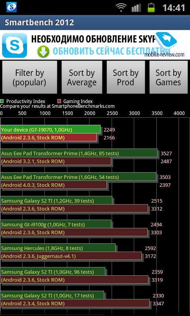This screenshot has width=190, height=316.
Task: Tap the 2166 gaming score value
Action: (x=109, y=138)
